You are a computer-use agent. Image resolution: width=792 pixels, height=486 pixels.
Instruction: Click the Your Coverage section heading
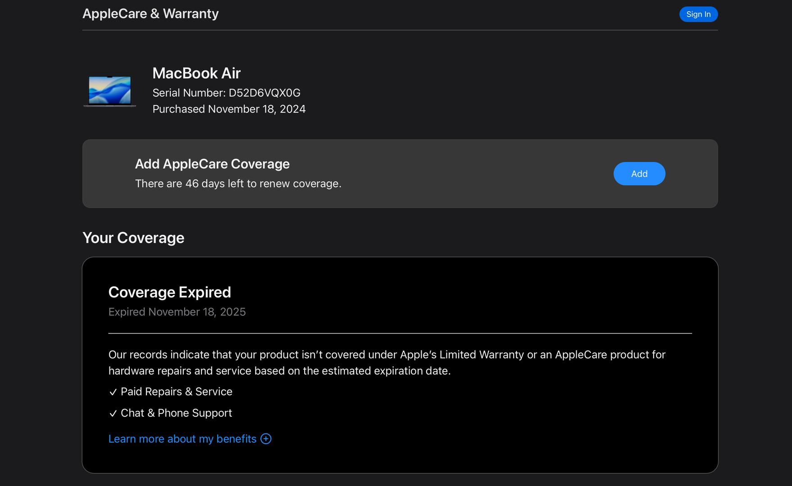click(x=133, y=238)
